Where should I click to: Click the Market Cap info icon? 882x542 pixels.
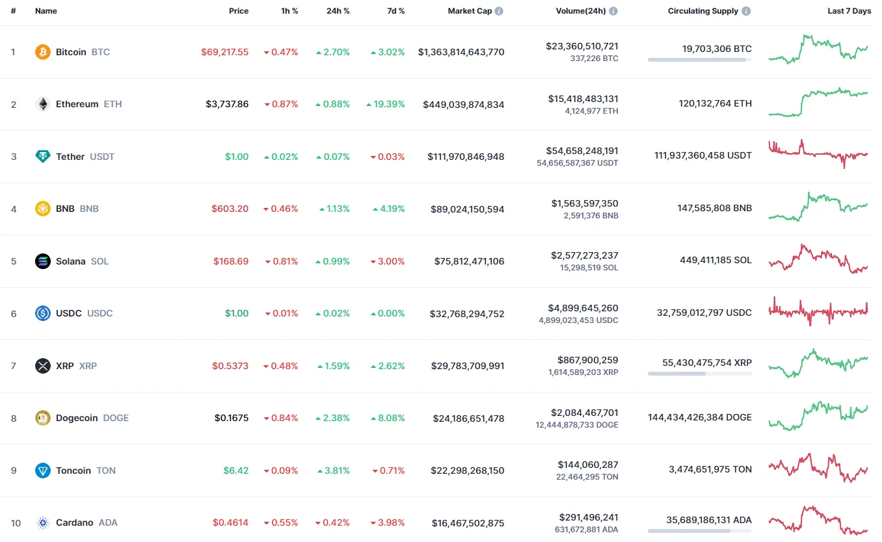coord(499,11)
